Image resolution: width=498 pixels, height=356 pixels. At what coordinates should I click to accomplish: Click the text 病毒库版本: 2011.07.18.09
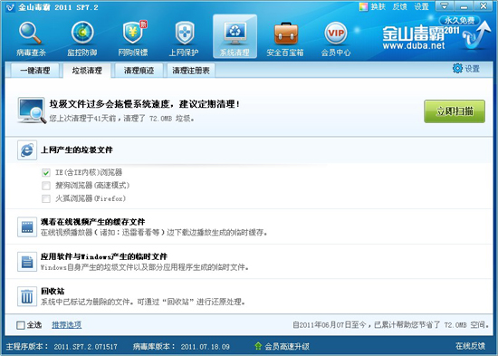[x=181, y=346]
